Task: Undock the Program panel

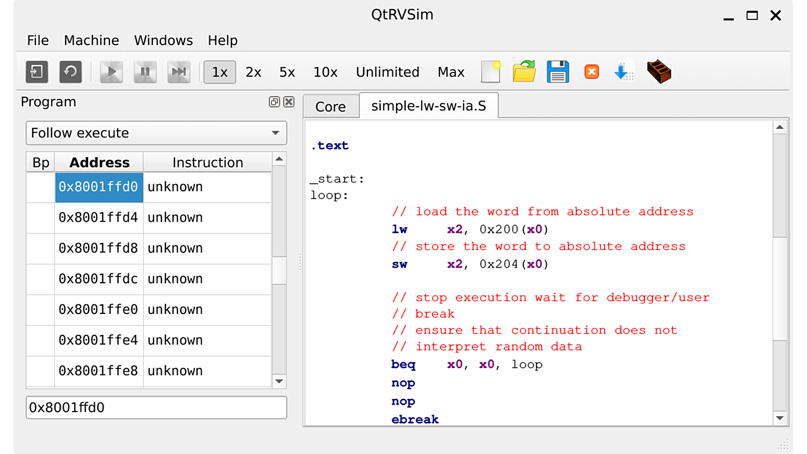Action: point(275,101)
